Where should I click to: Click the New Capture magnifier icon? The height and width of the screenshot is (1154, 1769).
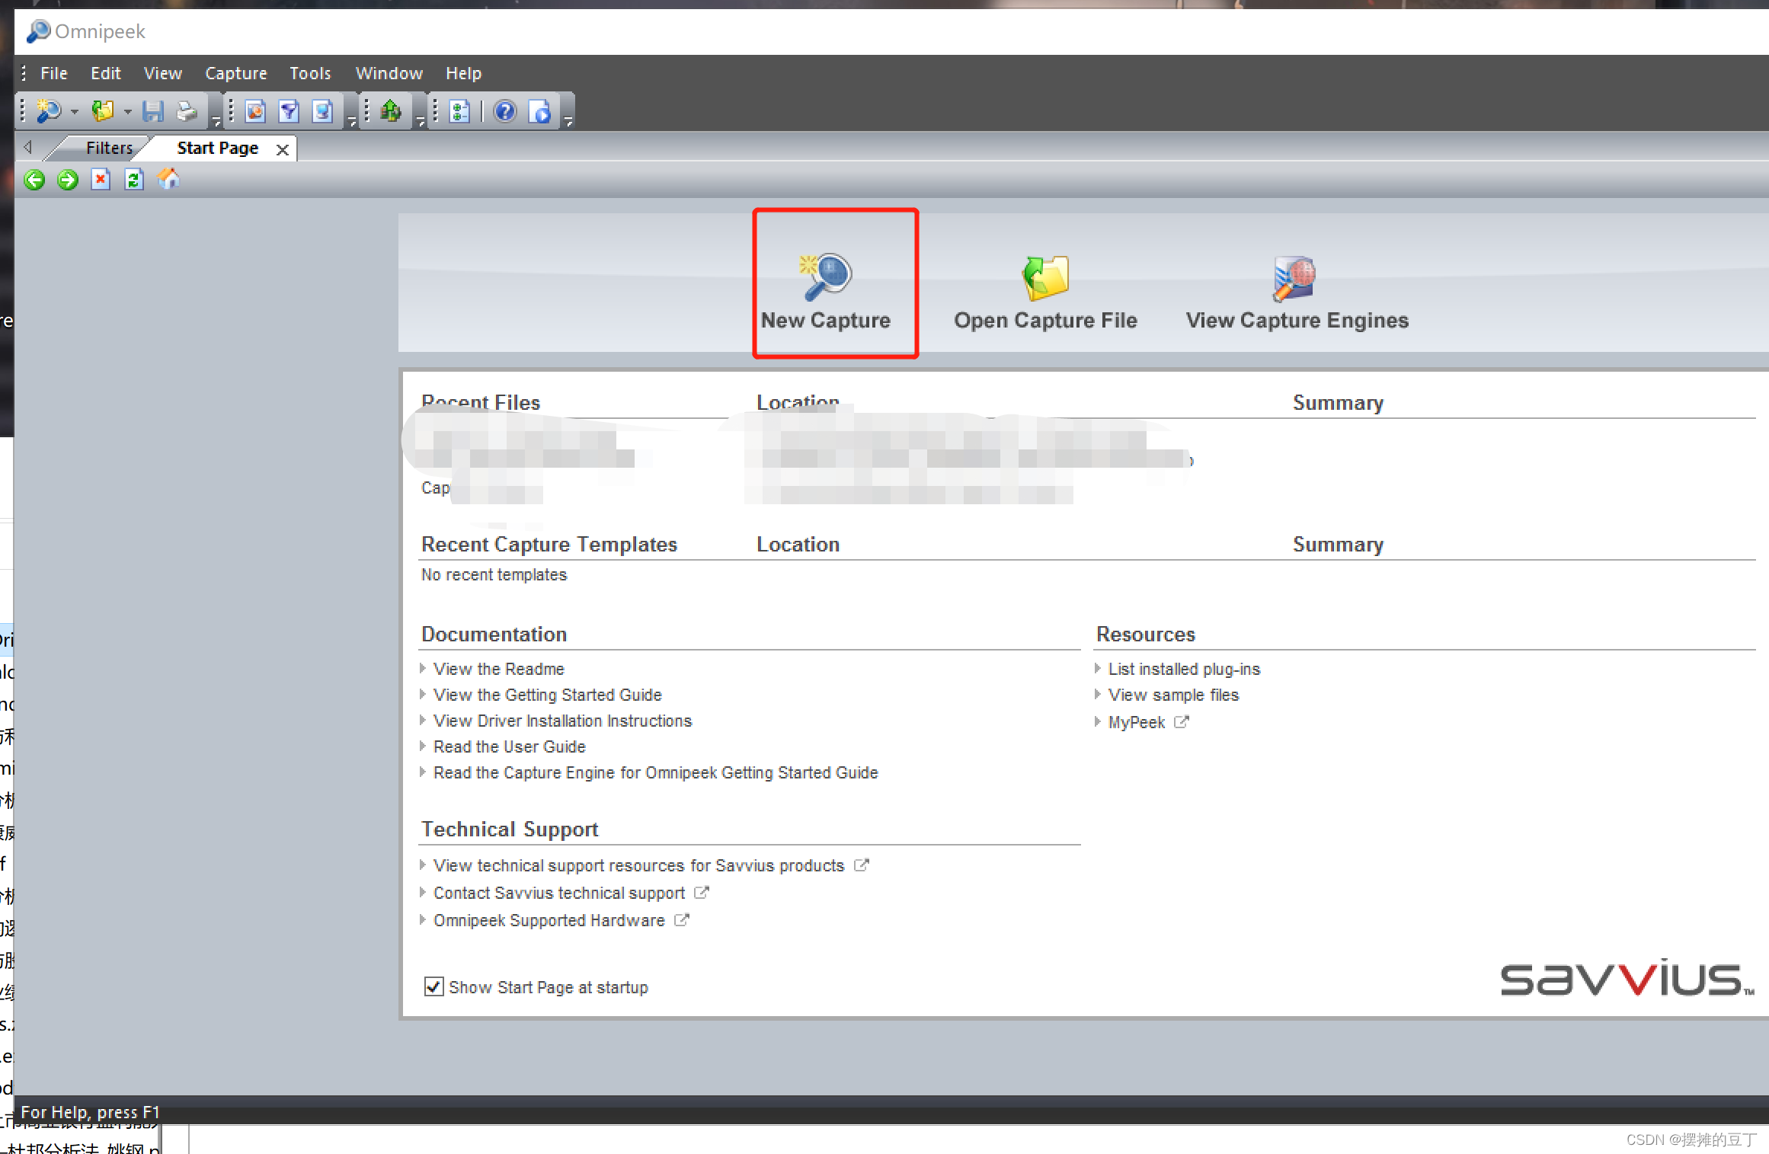pyautogui.click(x=826, y=277)
